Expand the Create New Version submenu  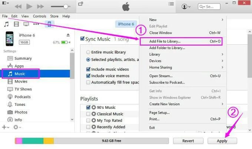[x=183, y=104]
